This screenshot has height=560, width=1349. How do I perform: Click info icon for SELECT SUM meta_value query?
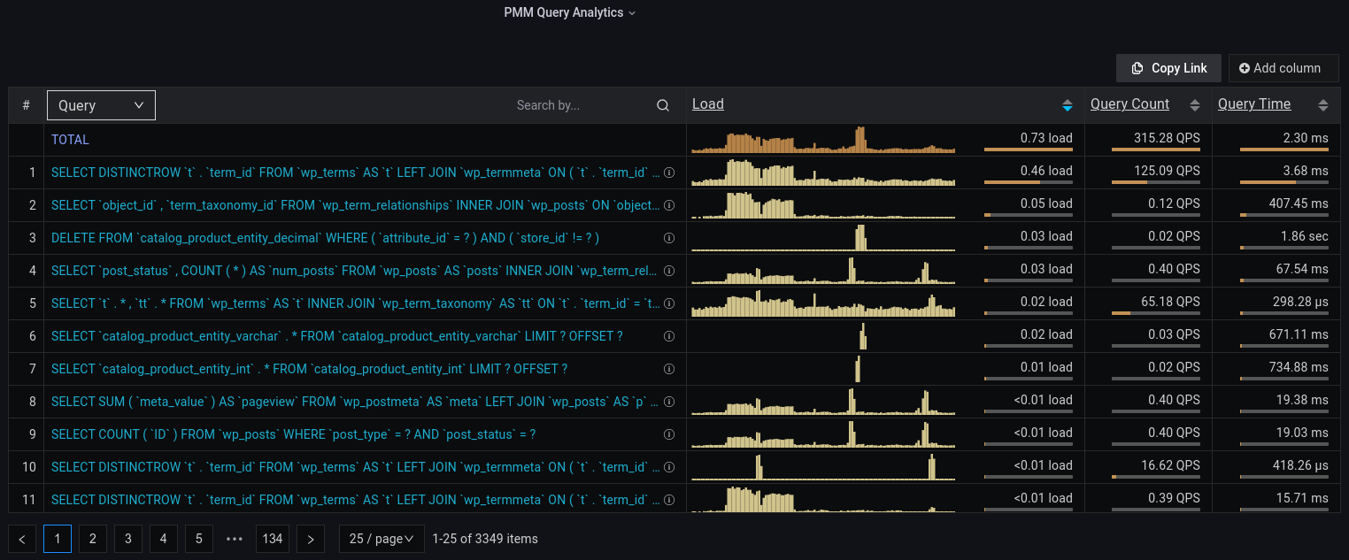tap(669, 402)
